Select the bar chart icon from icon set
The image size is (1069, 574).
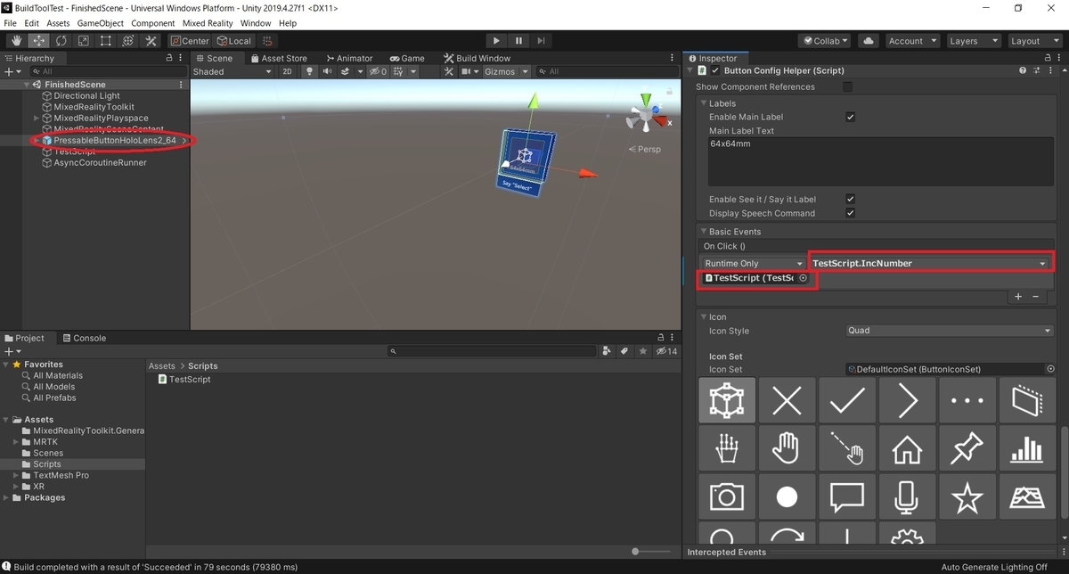pos(1026,450)
